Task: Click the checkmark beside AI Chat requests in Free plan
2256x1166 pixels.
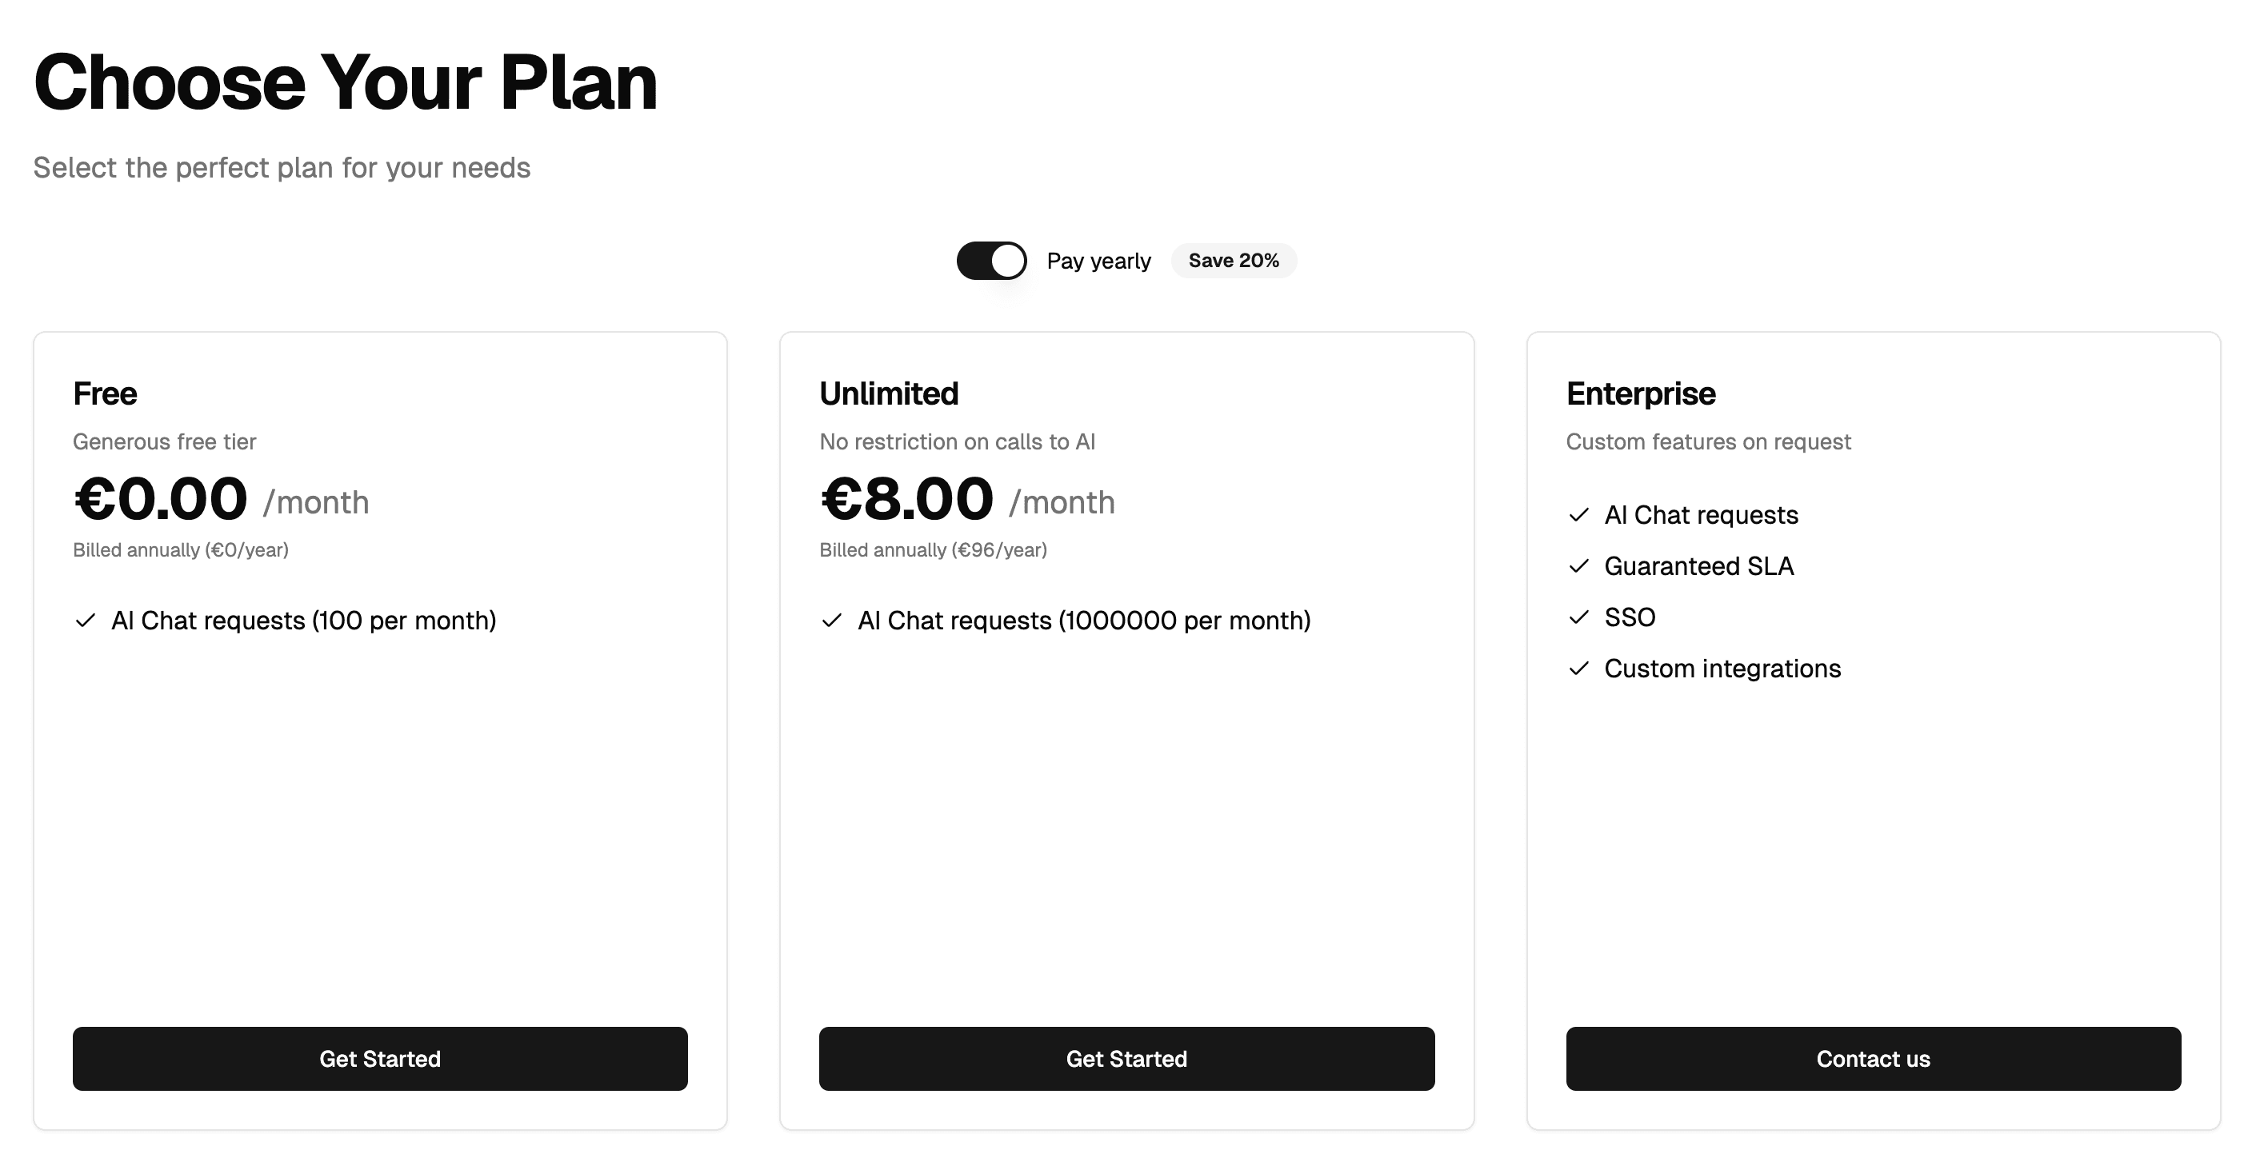Action: click(x=84, y=621)
